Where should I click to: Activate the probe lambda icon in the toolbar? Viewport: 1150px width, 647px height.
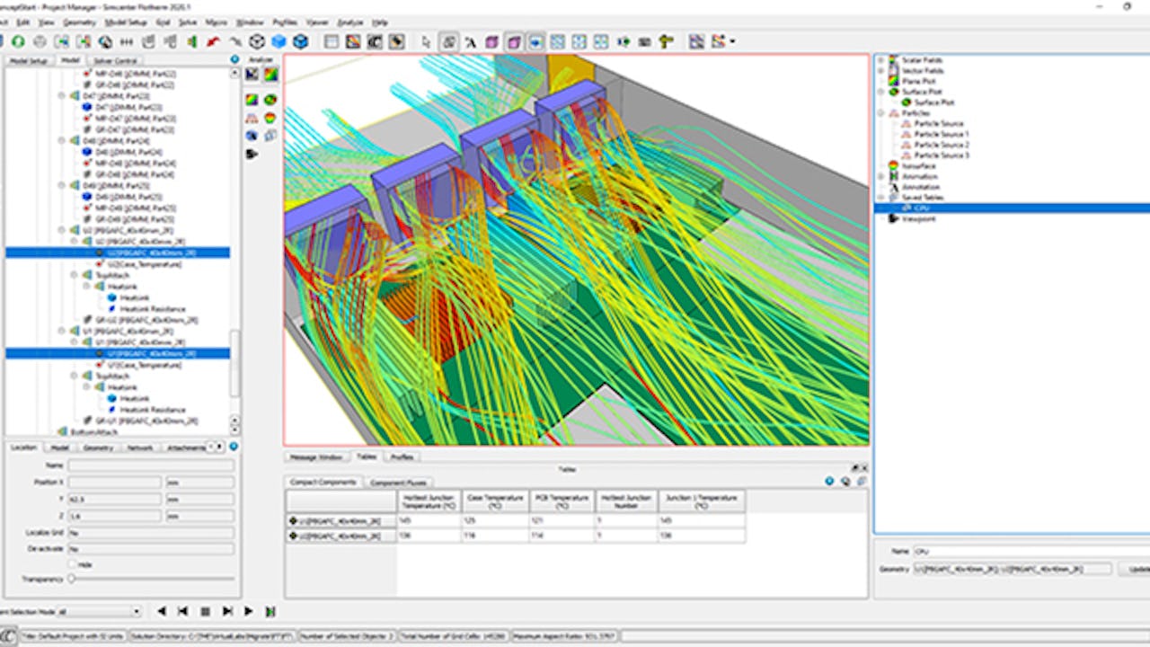pos(470,42)
